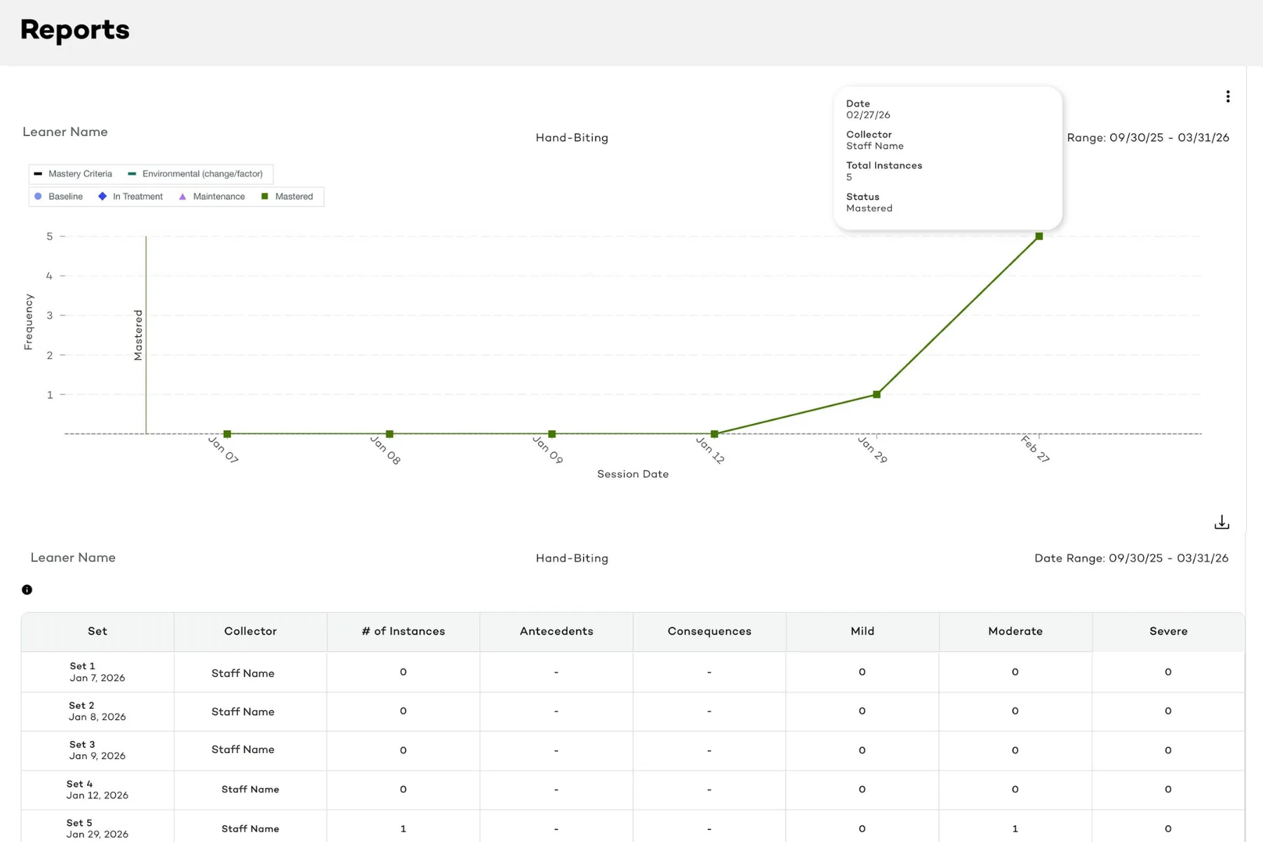Screen dimensions: 1263x842
Task: Select the Jan 09 data point
Action: pos(552,434)
